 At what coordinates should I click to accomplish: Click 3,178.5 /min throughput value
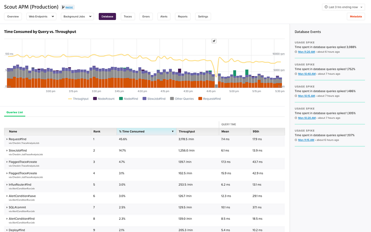coord(186,139)
